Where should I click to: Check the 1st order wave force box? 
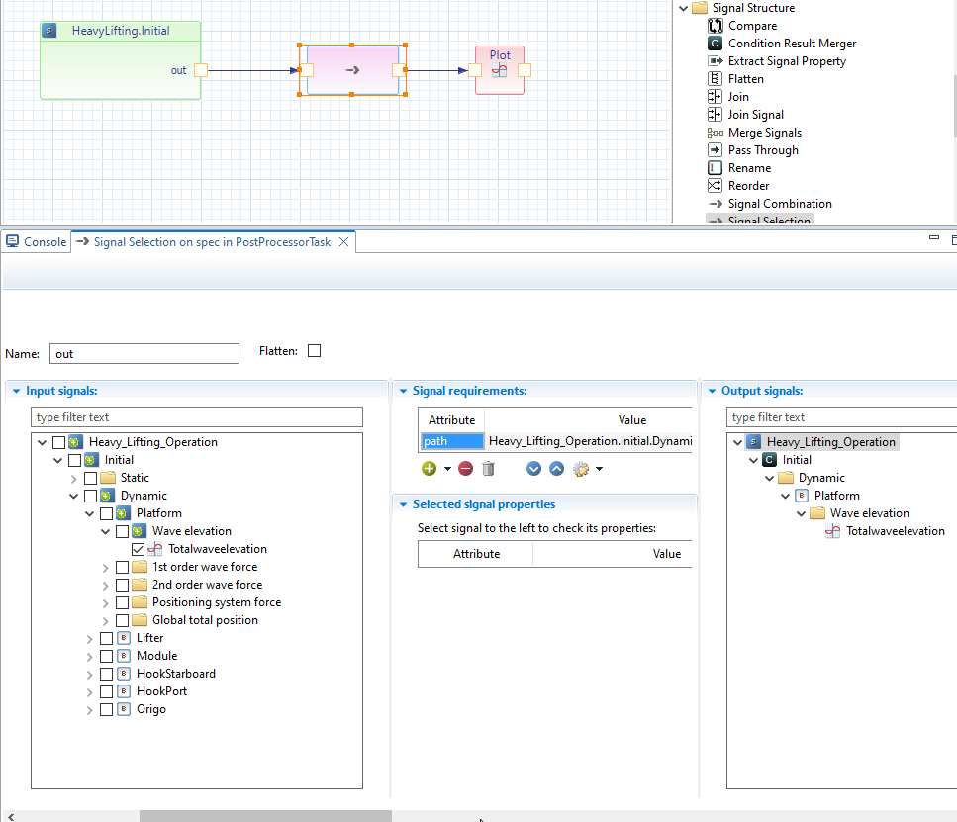pyautogui.click(x=123, y=567)
